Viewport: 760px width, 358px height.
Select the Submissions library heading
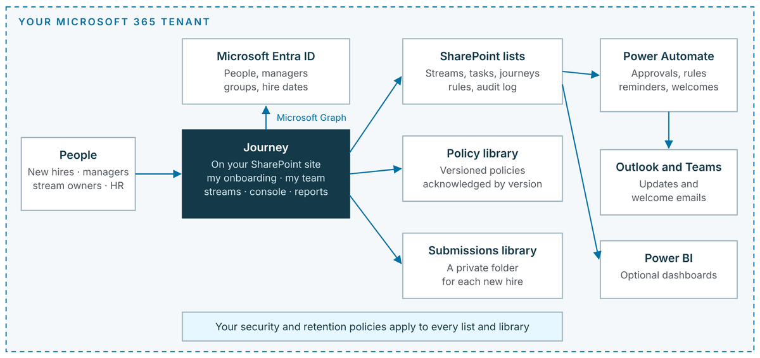click(x=483, y=250)
